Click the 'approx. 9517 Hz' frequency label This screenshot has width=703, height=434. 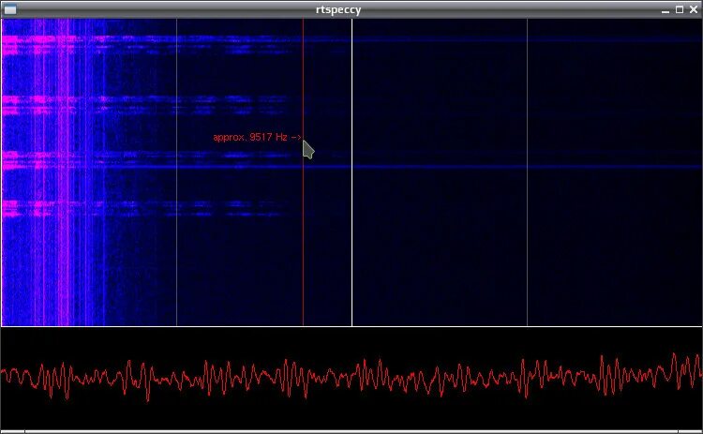tap(258, 137)
